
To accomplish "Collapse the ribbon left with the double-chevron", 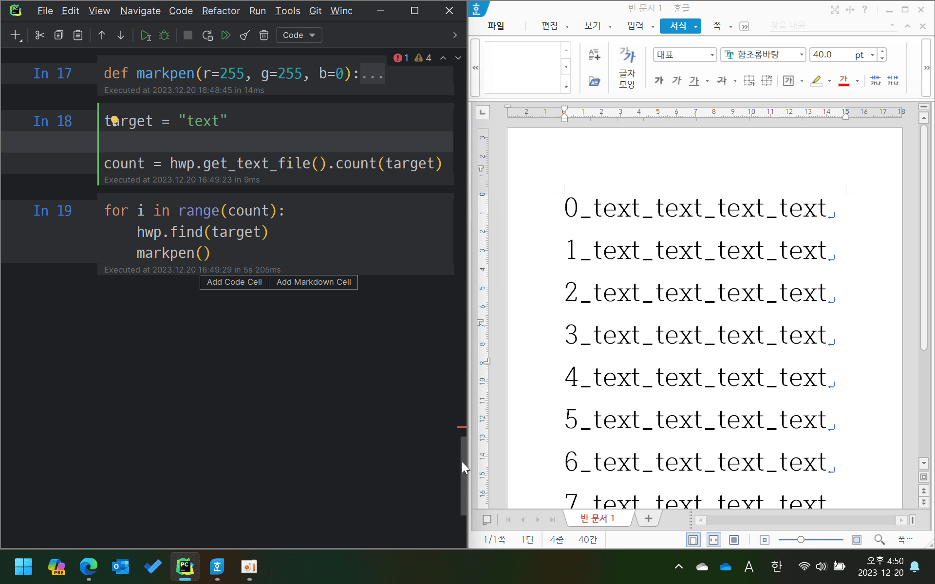I will pyautogui.click(x=476, y=68).
